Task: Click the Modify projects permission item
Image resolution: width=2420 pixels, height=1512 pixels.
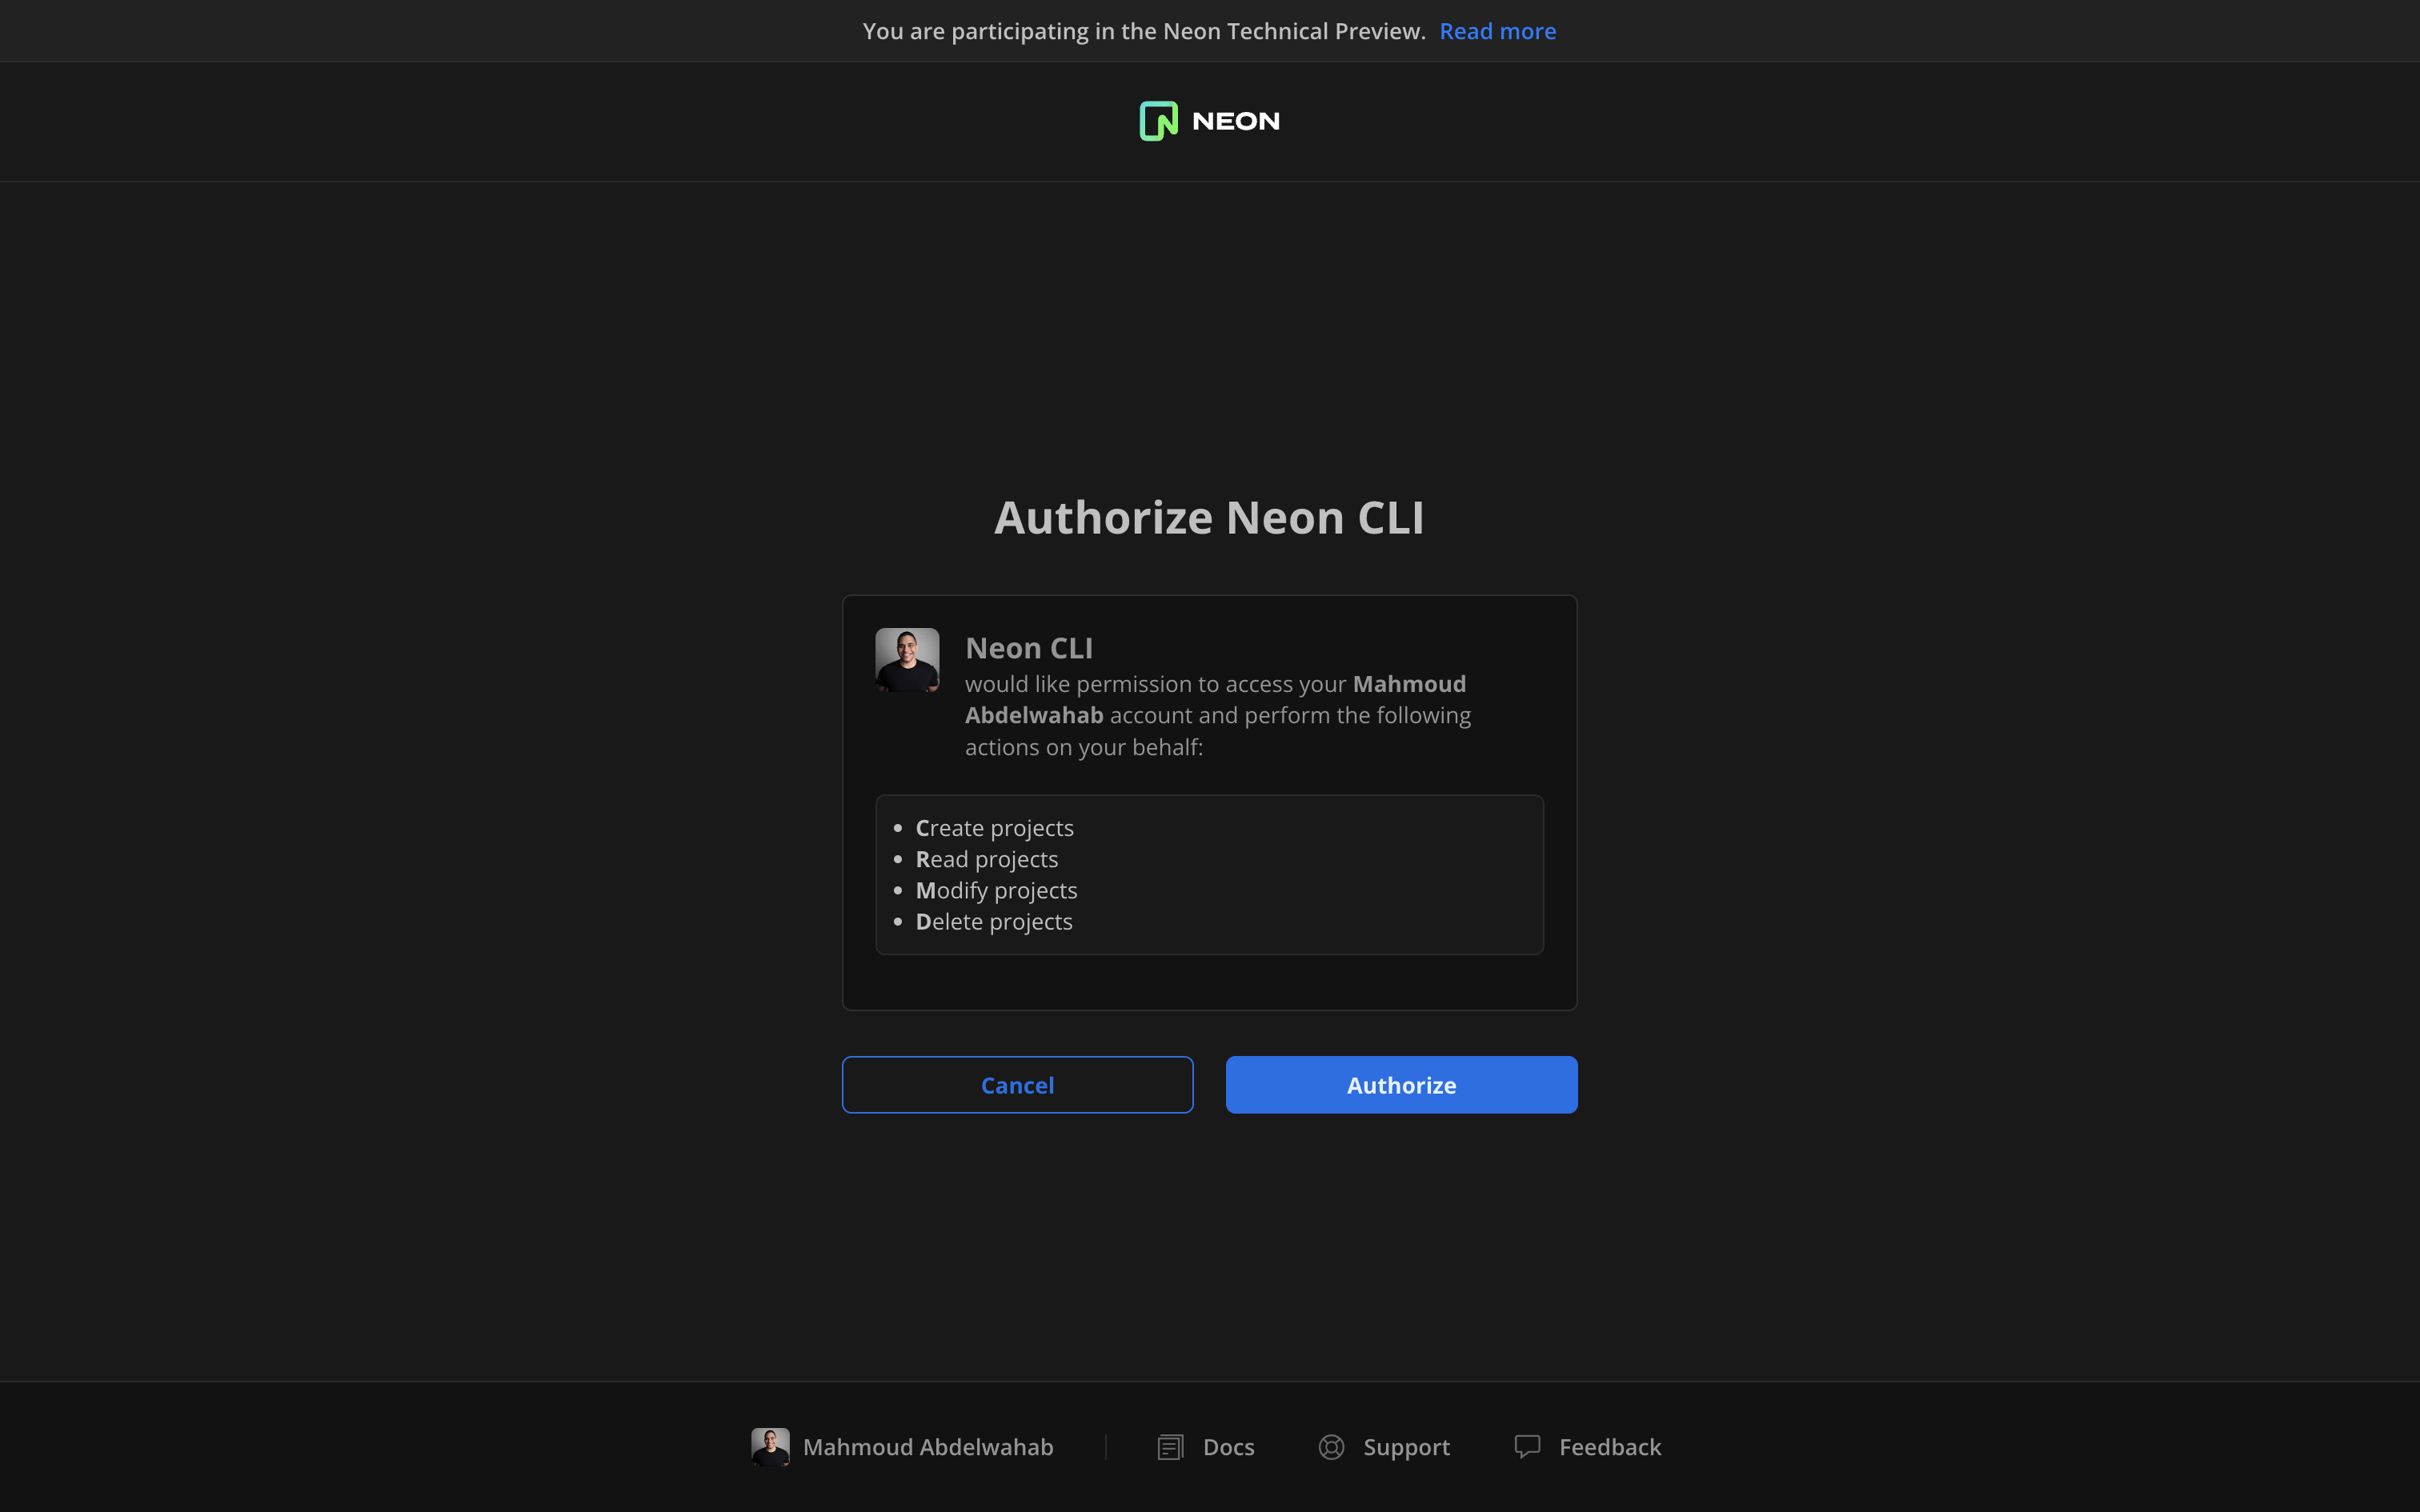Action: [996, 890]
